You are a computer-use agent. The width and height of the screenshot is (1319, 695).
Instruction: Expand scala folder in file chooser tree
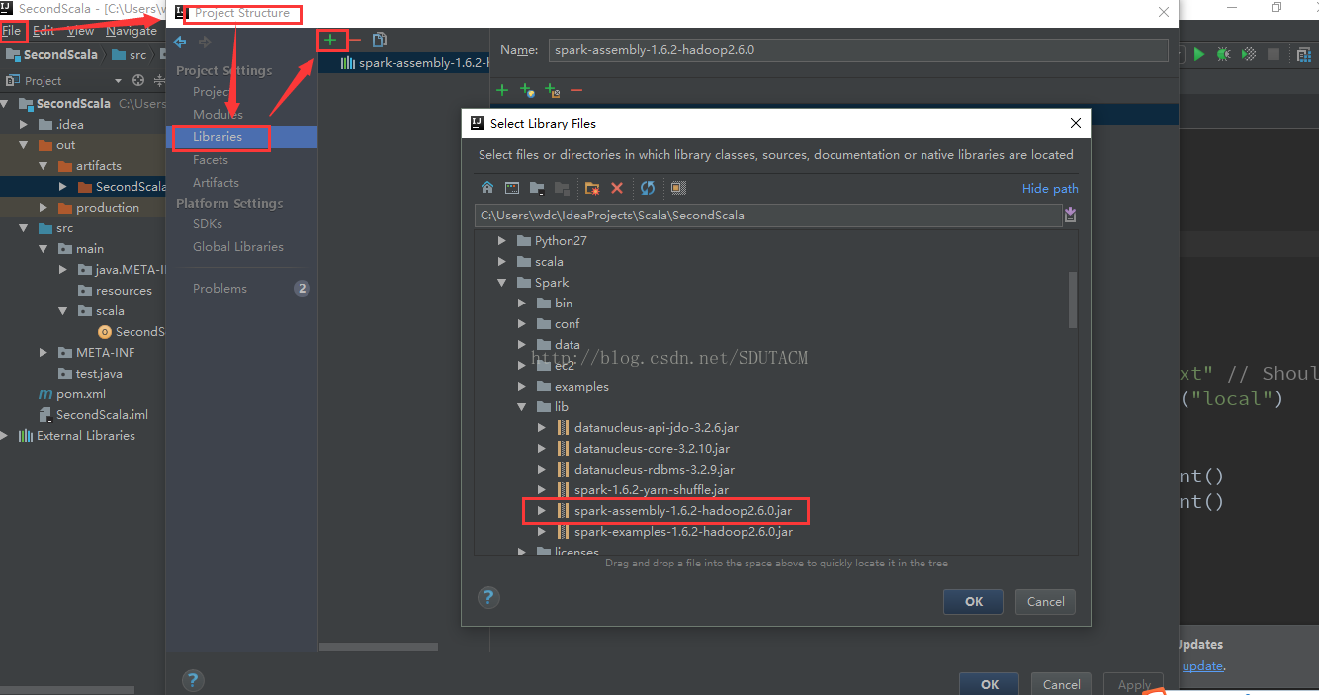(502, 261)
